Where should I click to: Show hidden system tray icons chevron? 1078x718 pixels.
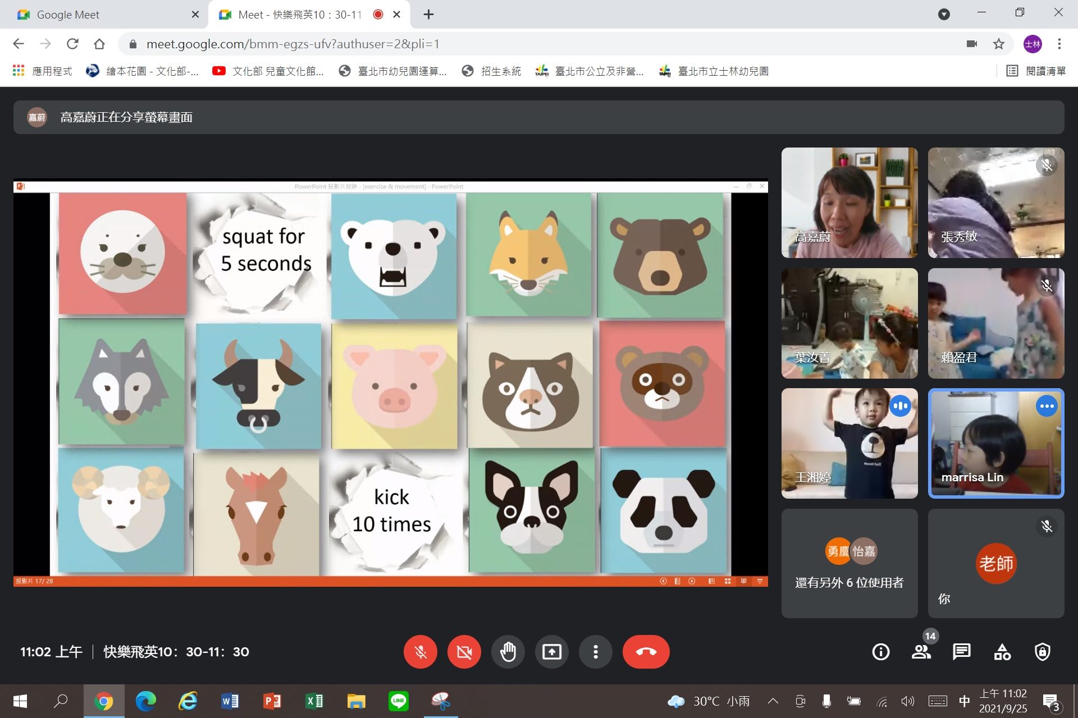[773, 701]
